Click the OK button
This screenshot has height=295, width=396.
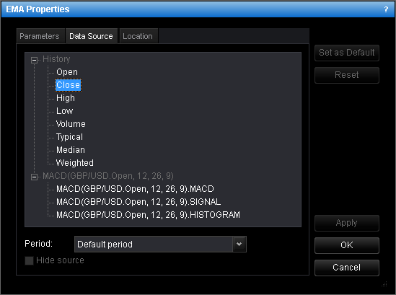pyautogui.click(x=346, y=245)
